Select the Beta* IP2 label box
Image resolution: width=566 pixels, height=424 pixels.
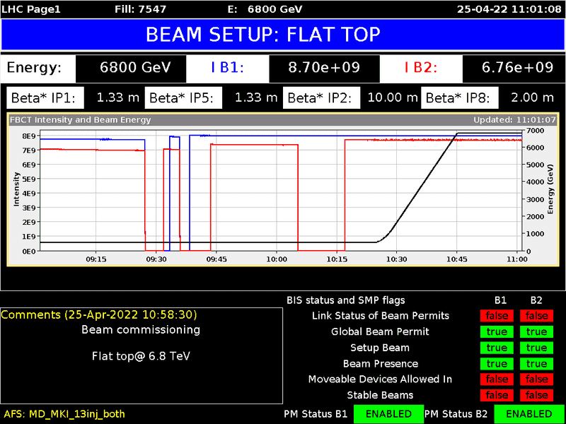coord(323,98)
